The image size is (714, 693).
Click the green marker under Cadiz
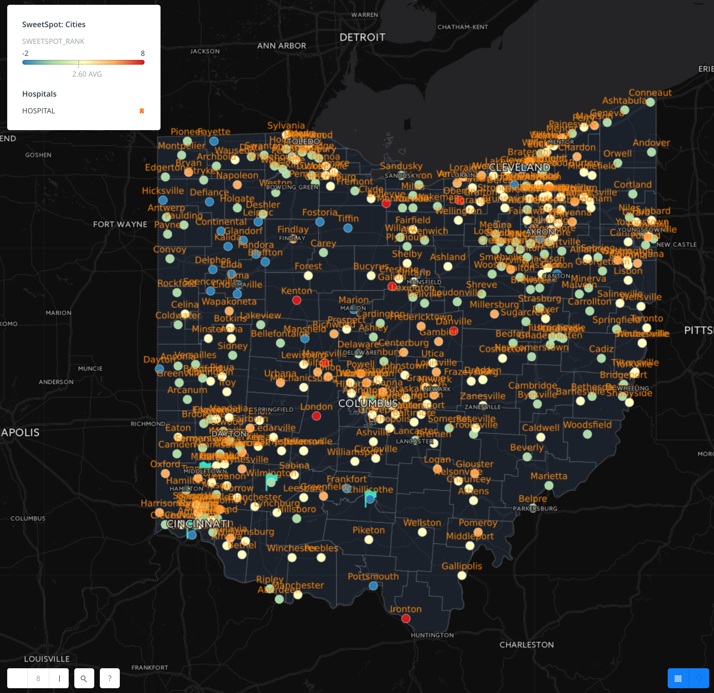[601, 358]
